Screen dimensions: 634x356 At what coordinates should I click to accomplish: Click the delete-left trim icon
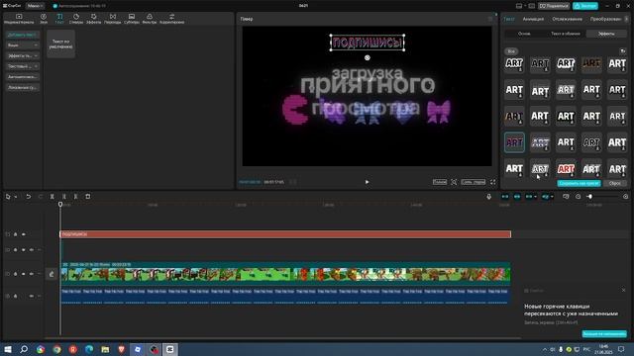(x=63, y=197)
